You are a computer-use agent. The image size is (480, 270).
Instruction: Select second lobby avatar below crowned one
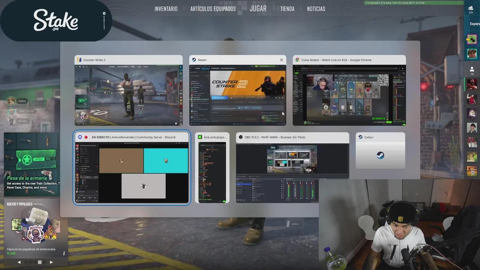472,54
